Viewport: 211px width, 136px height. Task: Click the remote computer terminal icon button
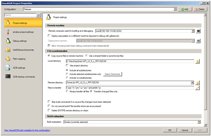tap(198, 31)
